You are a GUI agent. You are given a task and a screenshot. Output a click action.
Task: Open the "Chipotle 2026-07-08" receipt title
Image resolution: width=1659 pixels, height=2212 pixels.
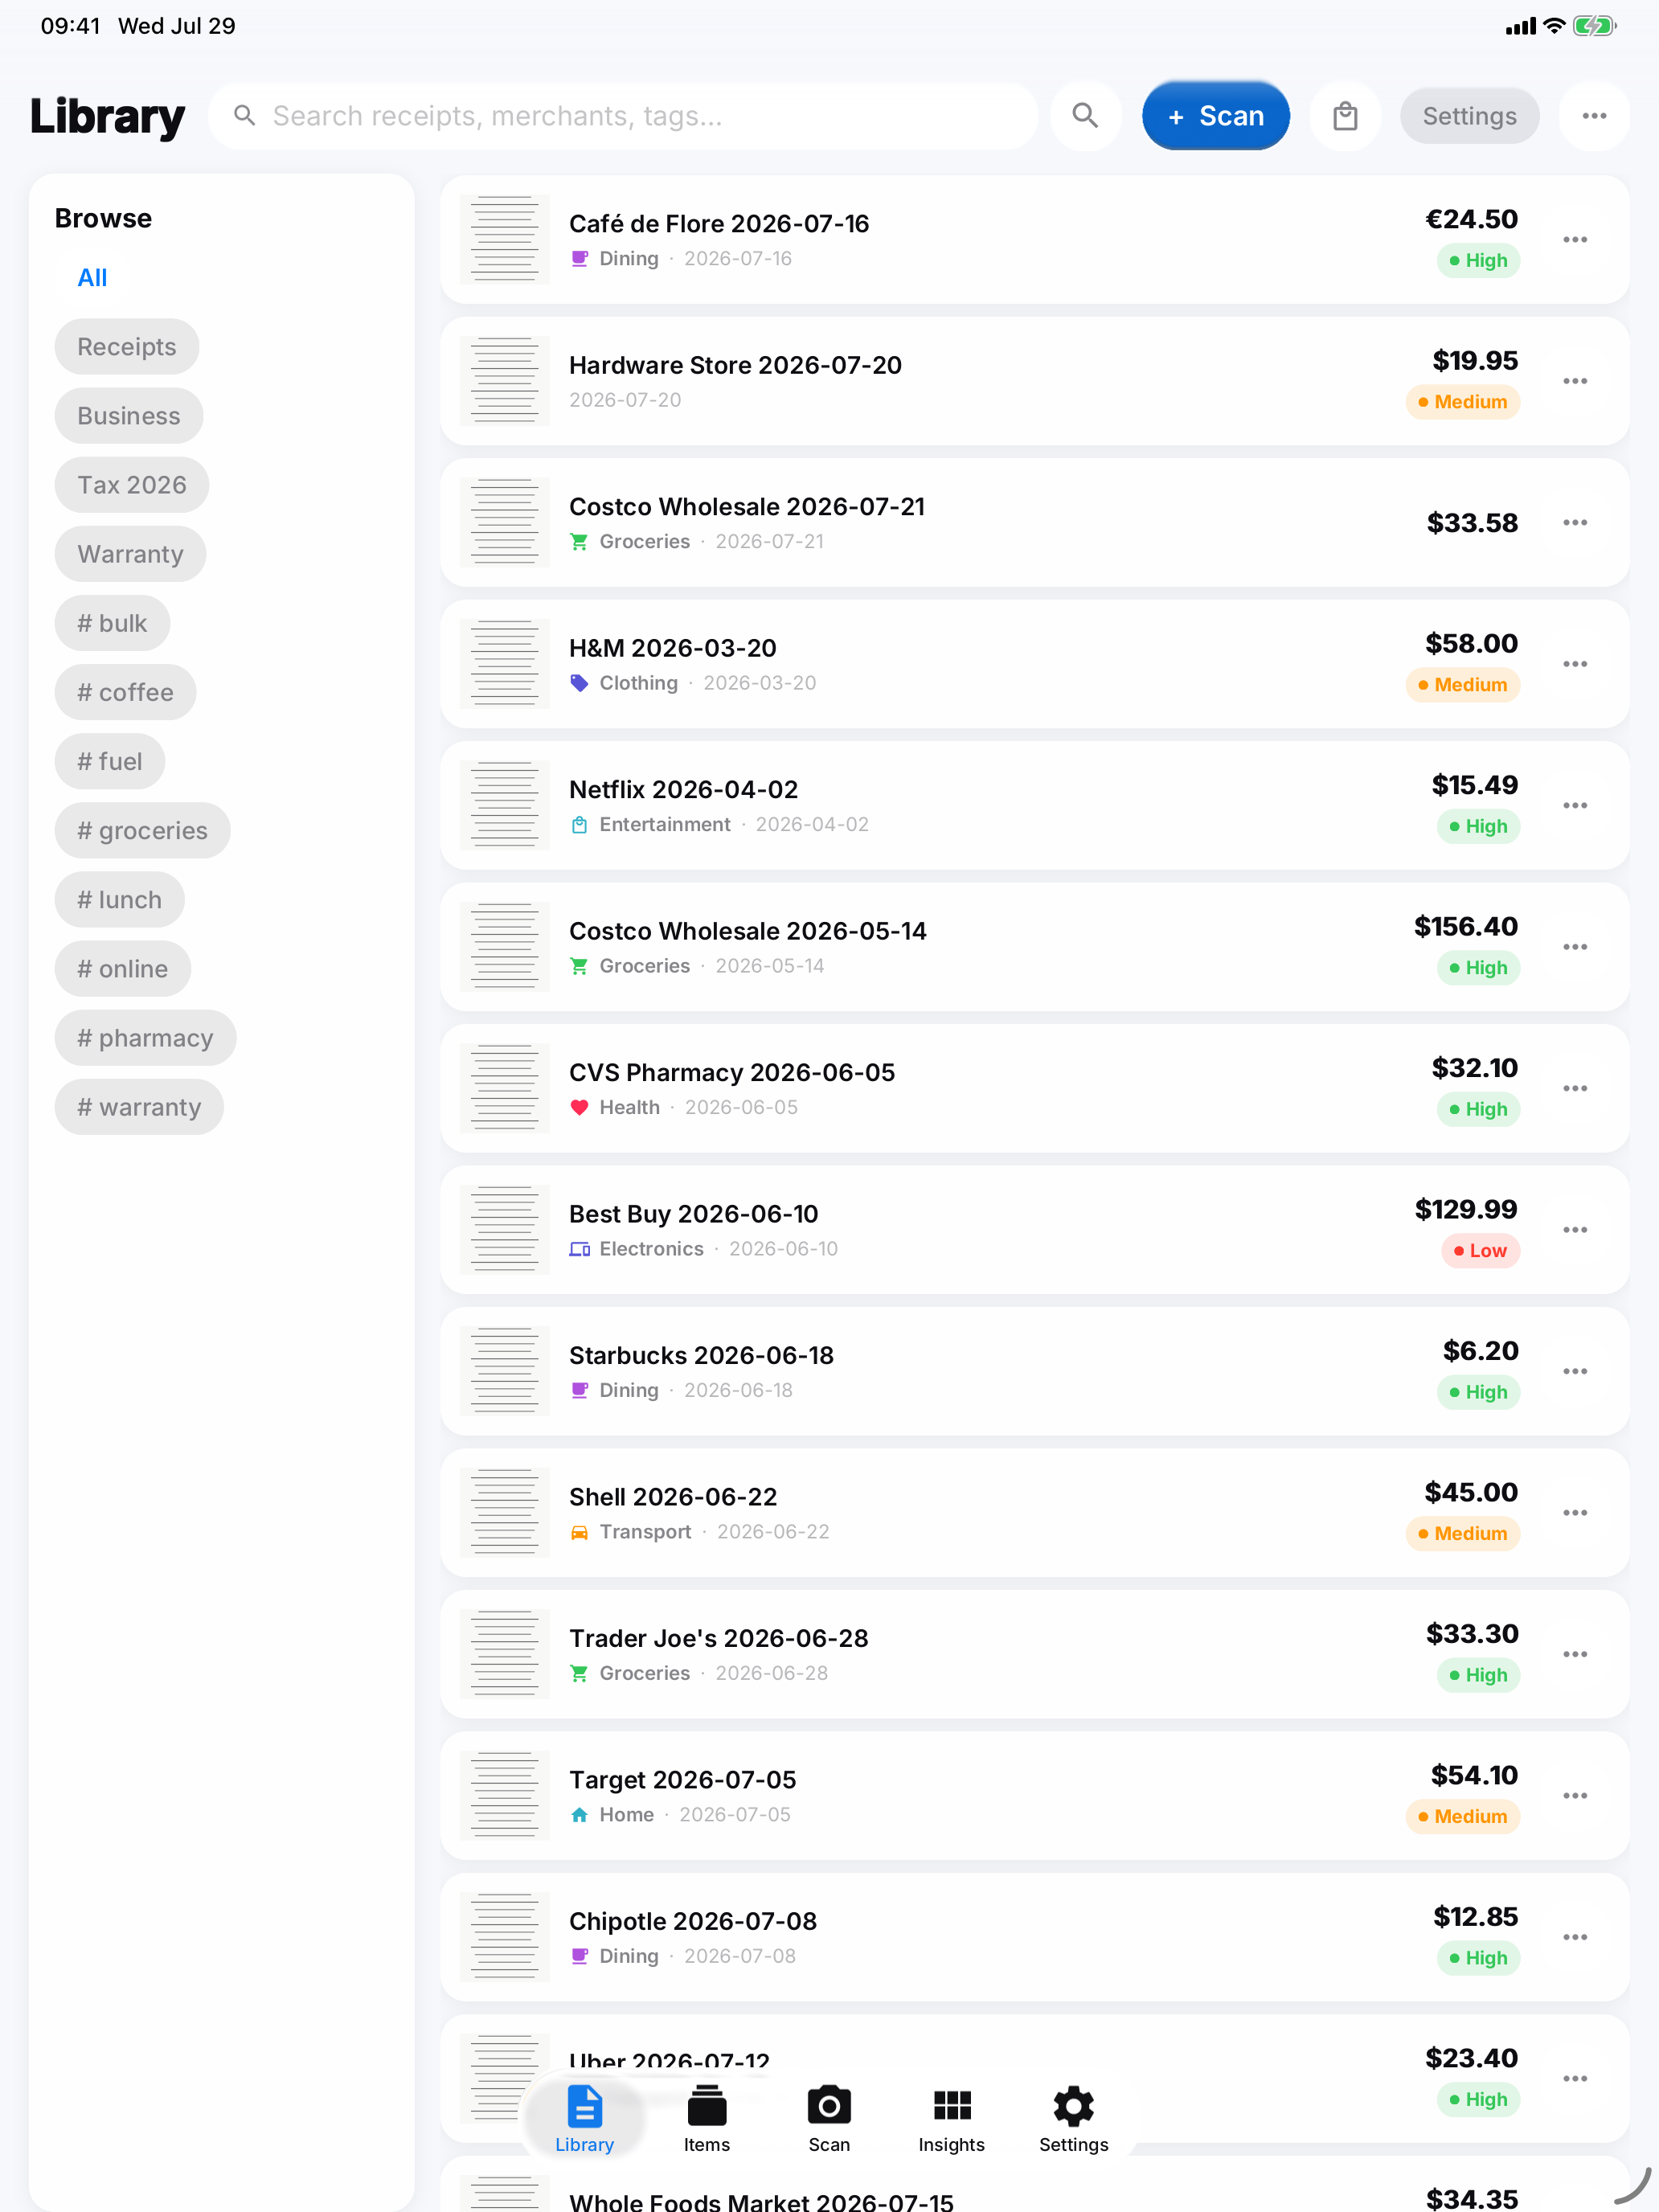693,1921
